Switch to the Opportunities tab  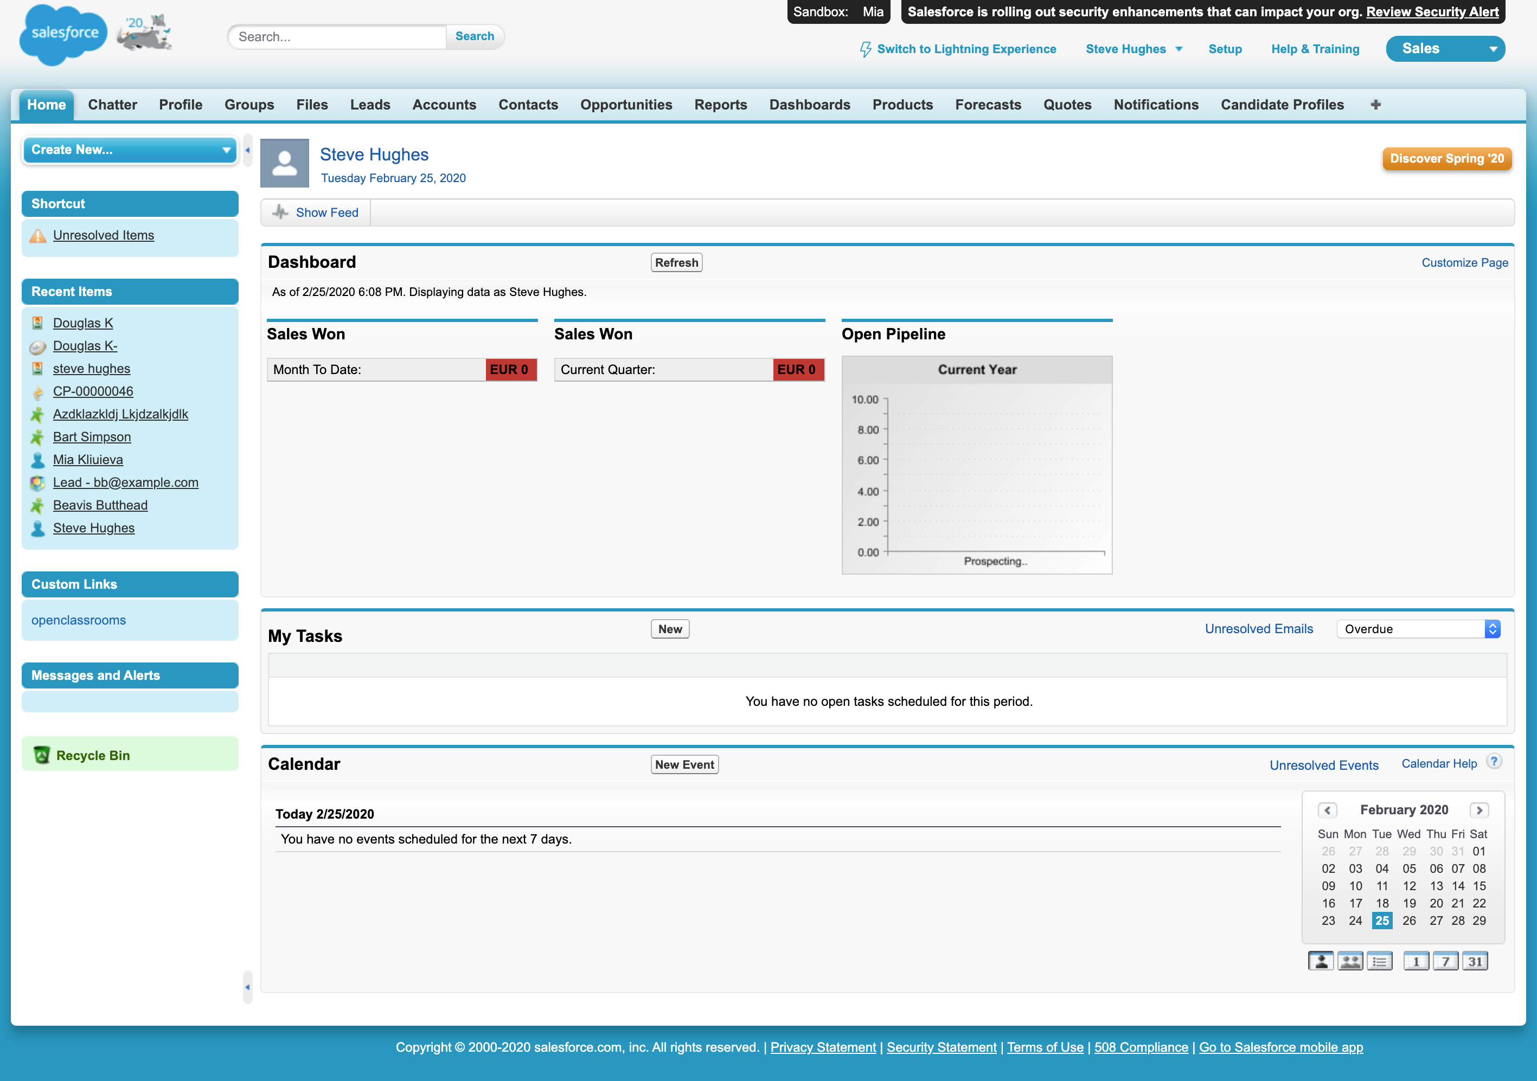[626, 105]
